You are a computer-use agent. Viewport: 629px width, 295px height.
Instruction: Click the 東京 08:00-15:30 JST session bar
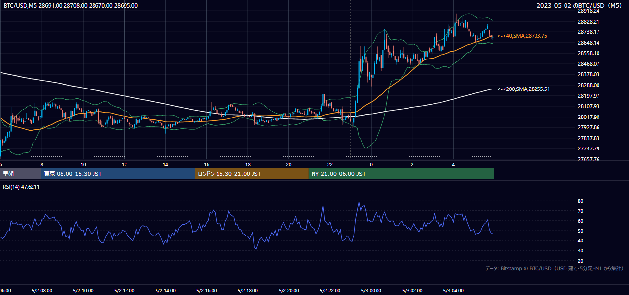click(118, 174)
